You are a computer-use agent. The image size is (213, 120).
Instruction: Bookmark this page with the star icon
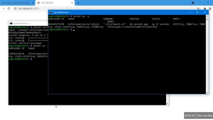pos(198,9)
